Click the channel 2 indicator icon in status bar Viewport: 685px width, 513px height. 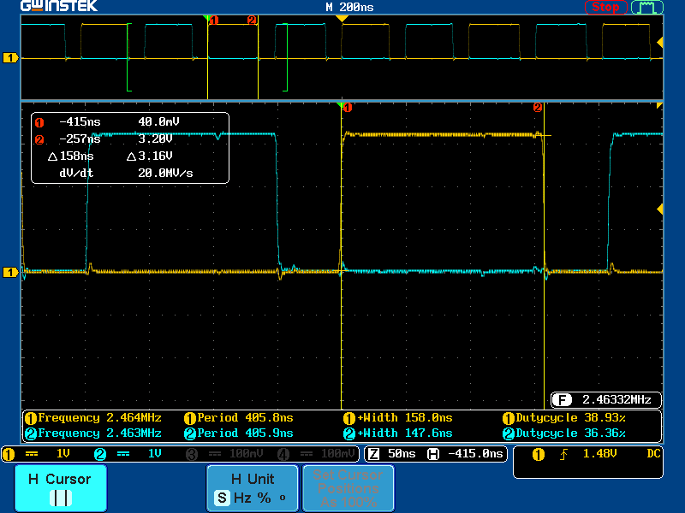pos(100,454)
